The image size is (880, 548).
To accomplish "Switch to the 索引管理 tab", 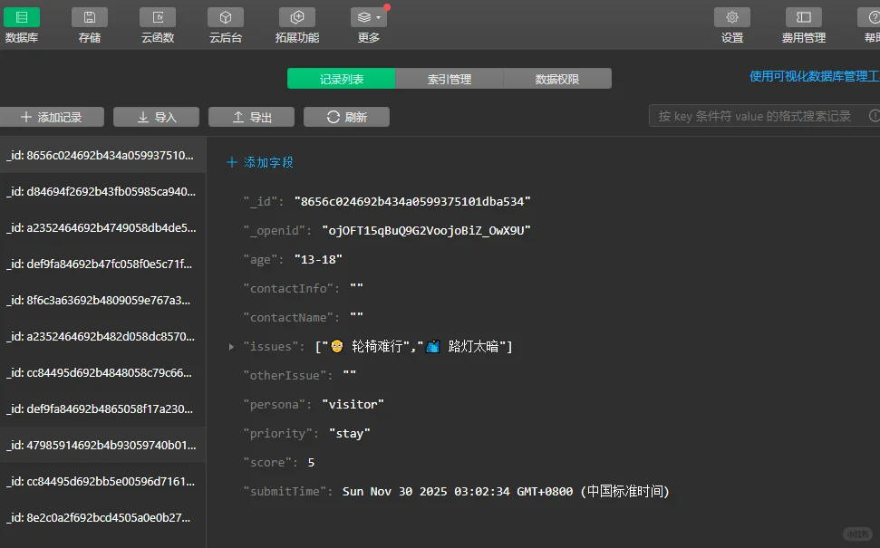I will click(x=449, y=79).
